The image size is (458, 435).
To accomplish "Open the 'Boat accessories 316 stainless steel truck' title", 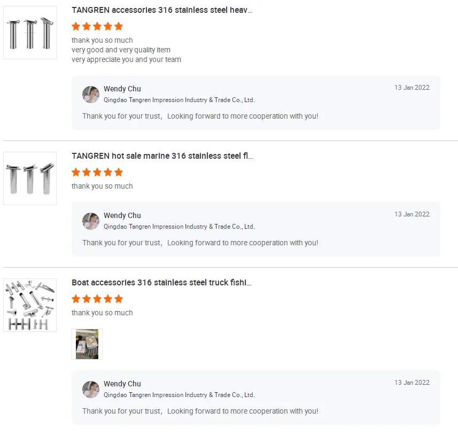I will (x=161, y=283).
